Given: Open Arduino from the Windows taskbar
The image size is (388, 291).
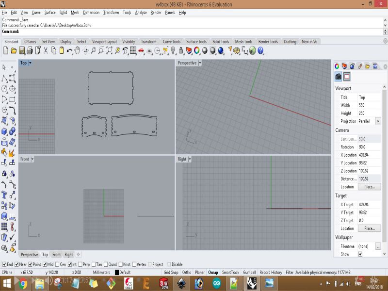Looking at the screenshot, I should click(x=217, y=284).
